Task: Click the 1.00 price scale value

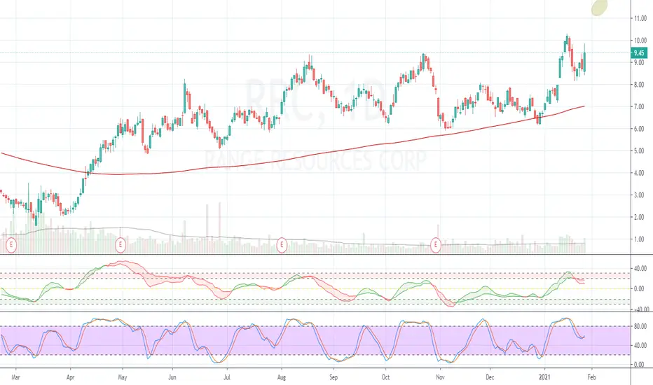Action: 639,239
